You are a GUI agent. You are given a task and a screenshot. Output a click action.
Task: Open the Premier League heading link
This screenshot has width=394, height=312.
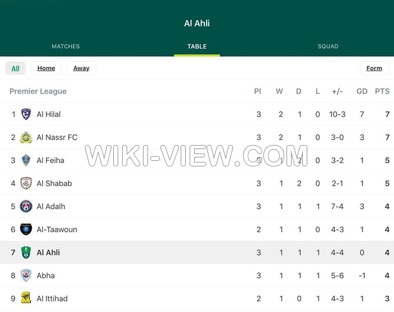point(38,91)
